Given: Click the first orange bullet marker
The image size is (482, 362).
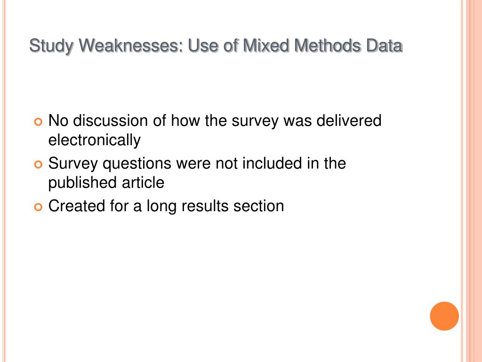Looking at the screenshot, I should [x=38, y=122].
